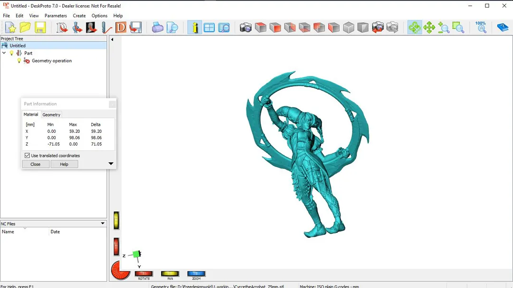The width and height of the screenshot is (513, 288).
Task: Click the vertical red thumbwheel
Action: [116, 247]
